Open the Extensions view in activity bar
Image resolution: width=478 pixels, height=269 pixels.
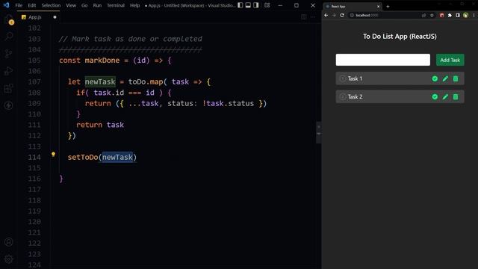[x=9, y=88]
